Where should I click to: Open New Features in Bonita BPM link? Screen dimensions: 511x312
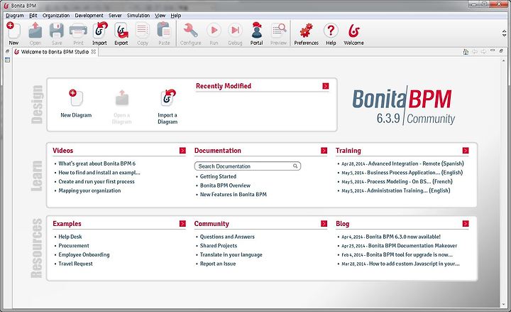coord(233,194)
